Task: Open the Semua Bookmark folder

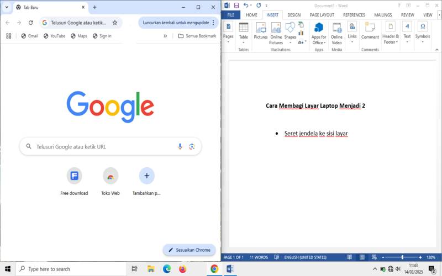Action: (x=197, y=36)
